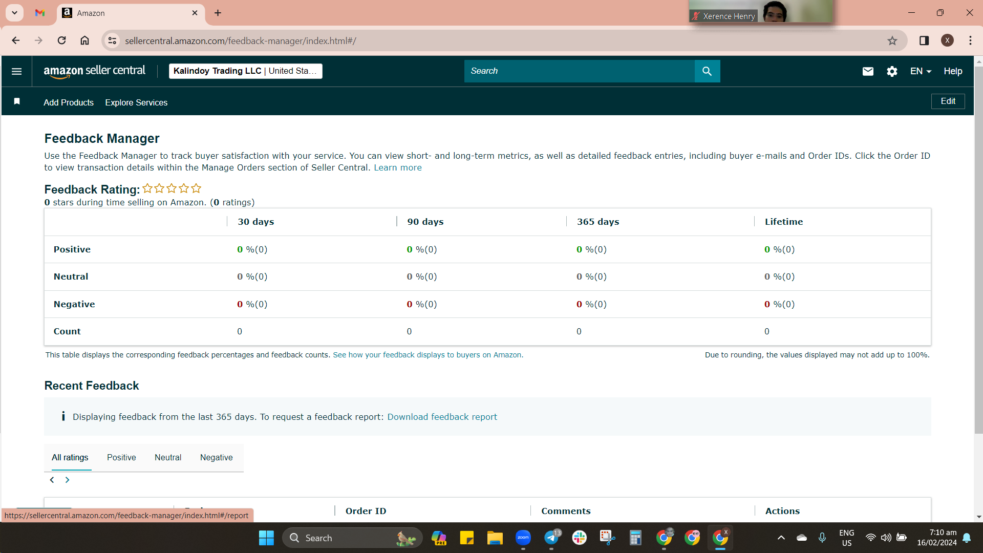This screenshot has height=553, width=983.
Task: Click the Amazon Seller Central logo
Action: 94,71
